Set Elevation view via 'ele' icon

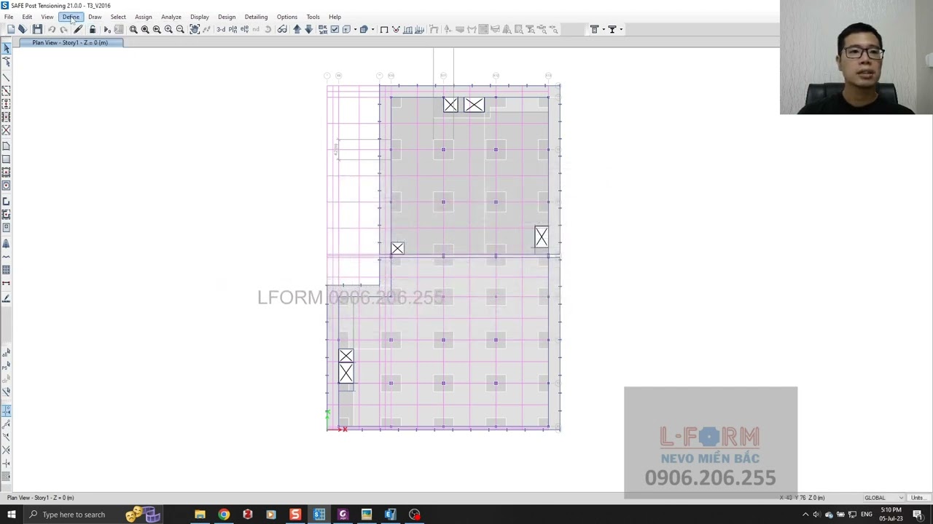[244, 29]
